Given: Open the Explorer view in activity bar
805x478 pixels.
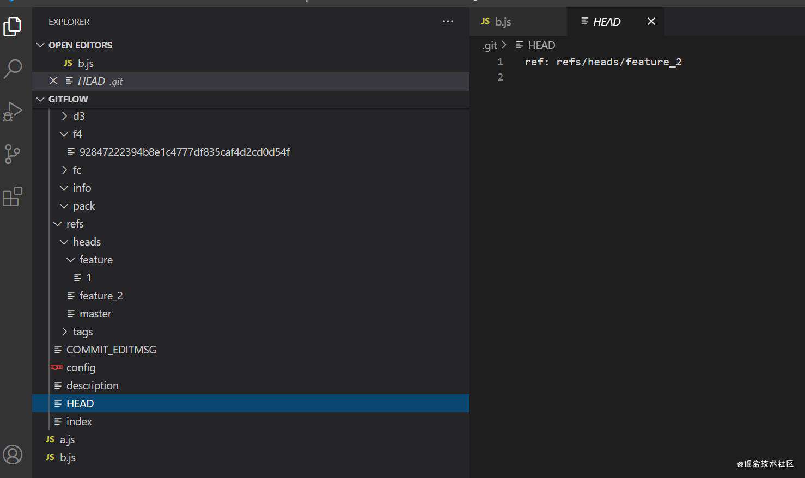Looking at the screenshot, I should tap(13, 26).
